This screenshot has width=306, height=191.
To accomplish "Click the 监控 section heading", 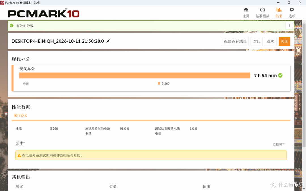I will point(20,144).
